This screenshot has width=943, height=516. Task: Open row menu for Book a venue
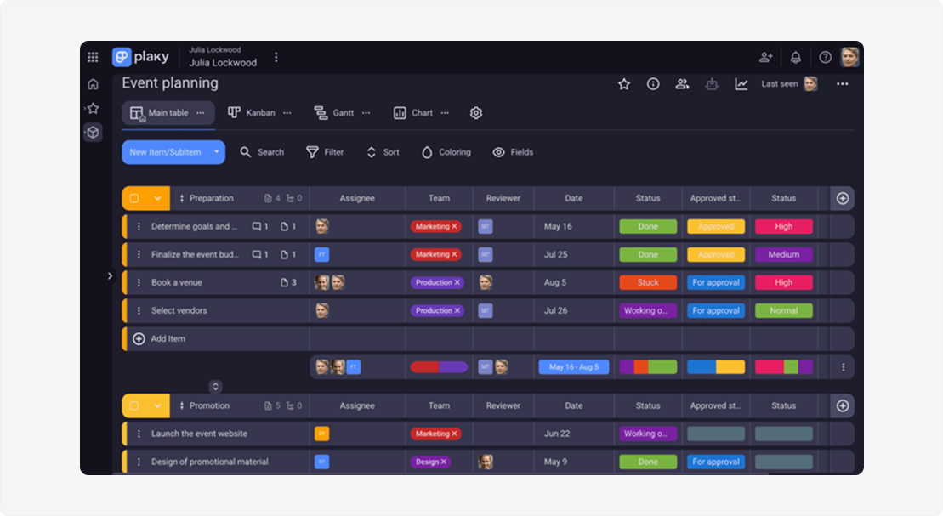(139, 283)
